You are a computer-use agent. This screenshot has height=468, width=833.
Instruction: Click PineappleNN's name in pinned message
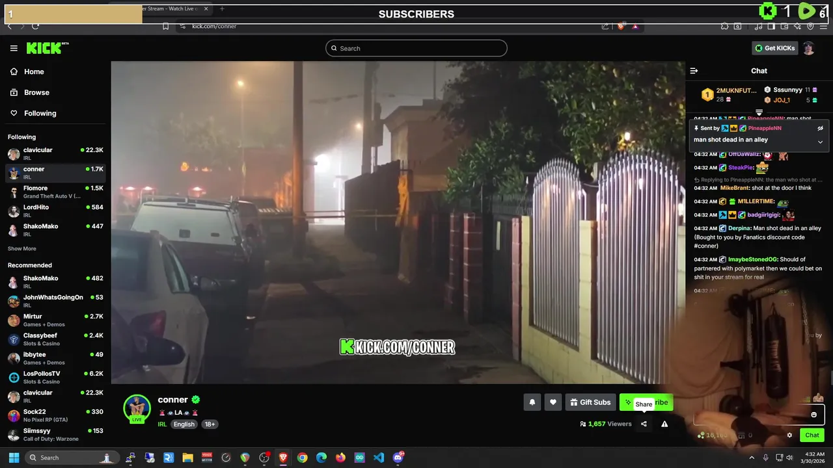(765, 128)
